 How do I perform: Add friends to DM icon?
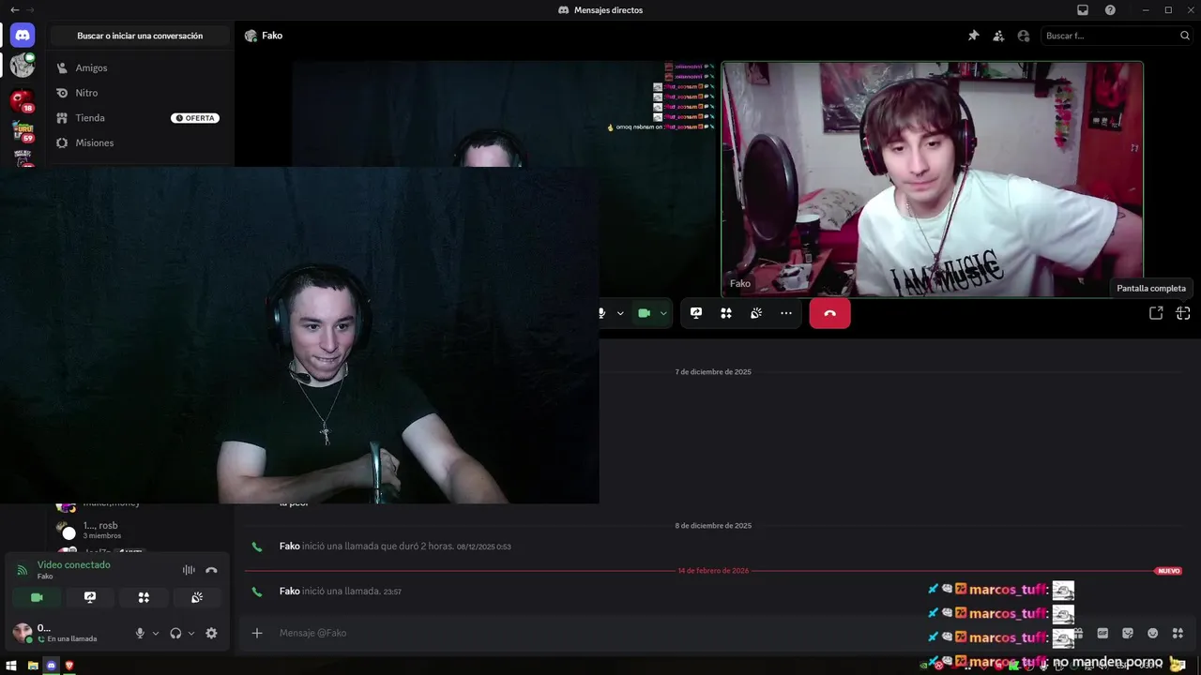click(998, 36)
